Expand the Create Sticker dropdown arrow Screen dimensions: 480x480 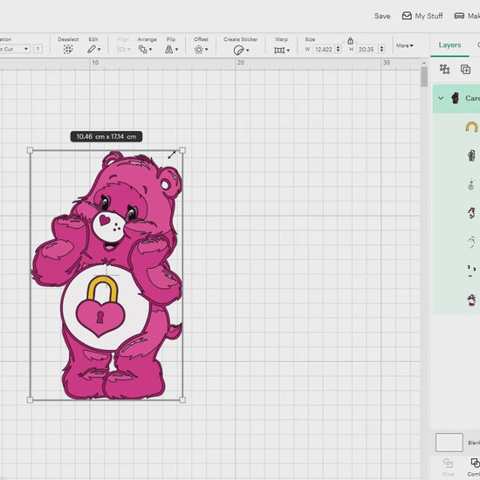click(x=247, y=51)
